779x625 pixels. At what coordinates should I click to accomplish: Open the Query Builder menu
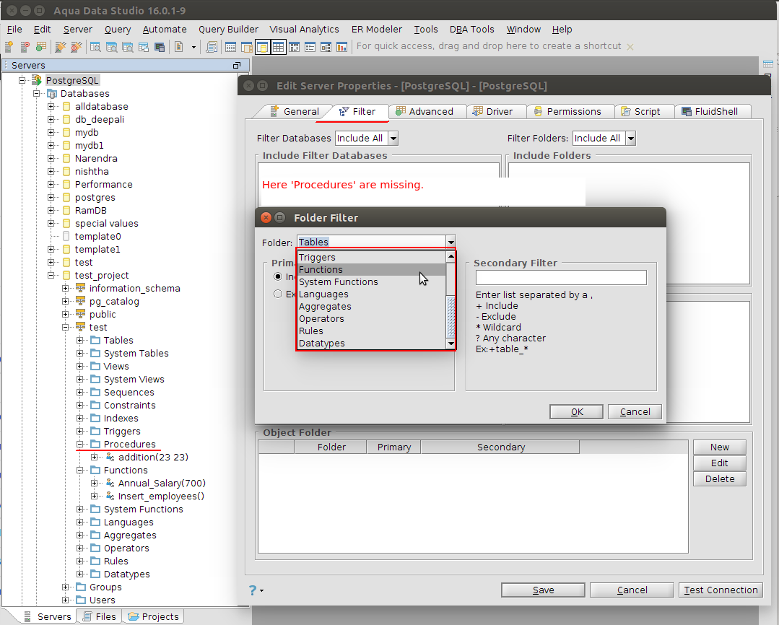[229, 30]
